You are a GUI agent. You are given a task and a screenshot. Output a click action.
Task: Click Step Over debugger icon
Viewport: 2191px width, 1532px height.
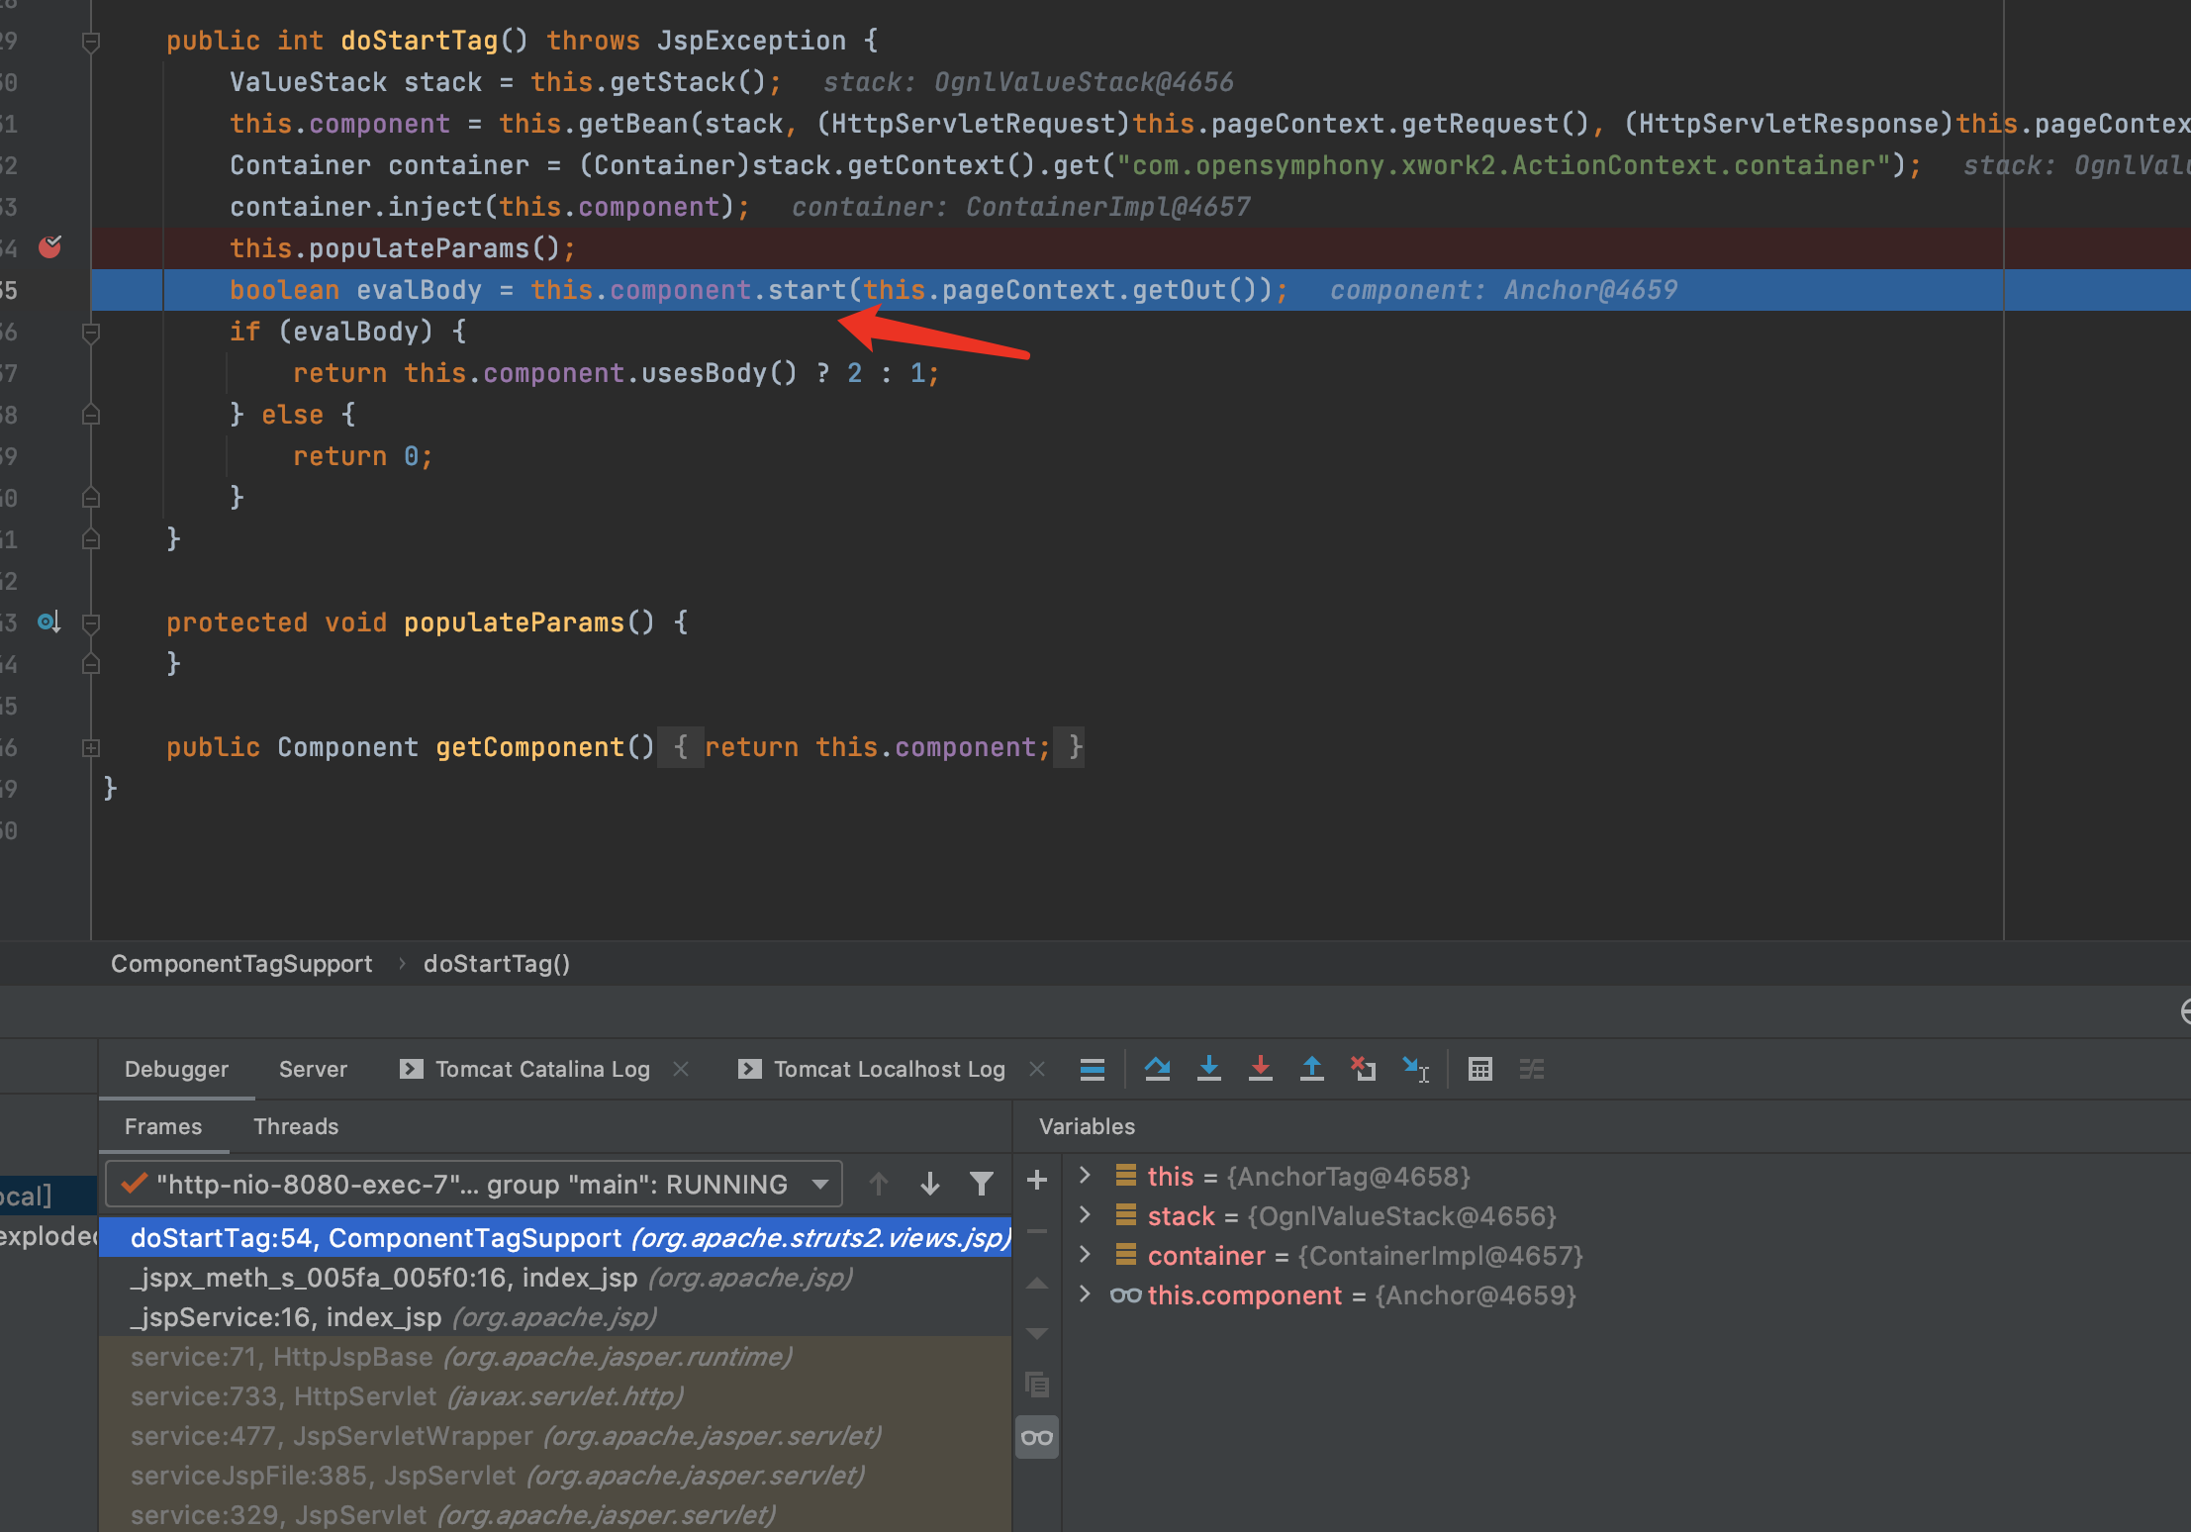(x=1157, y=1069)
